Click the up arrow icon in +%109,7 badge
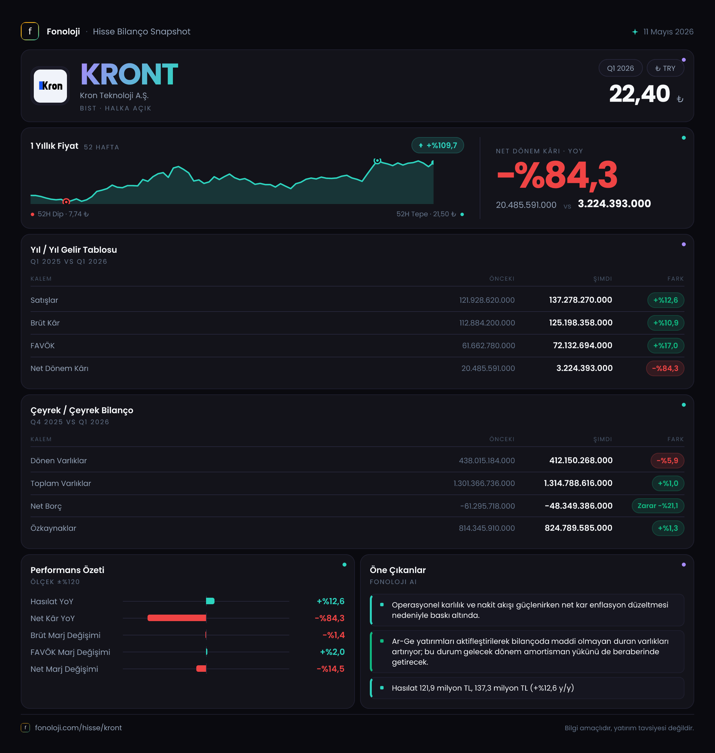The height and width of the screenshot is (753, 715). click(421, 146)
